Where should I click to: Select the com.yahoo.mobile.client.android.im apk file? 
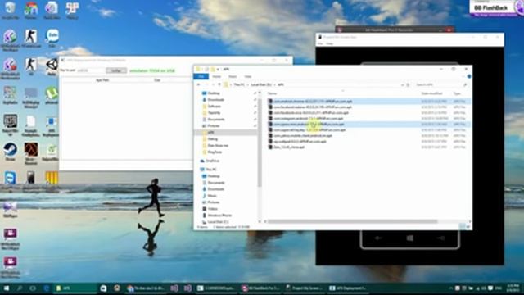(x=368, y=136)
